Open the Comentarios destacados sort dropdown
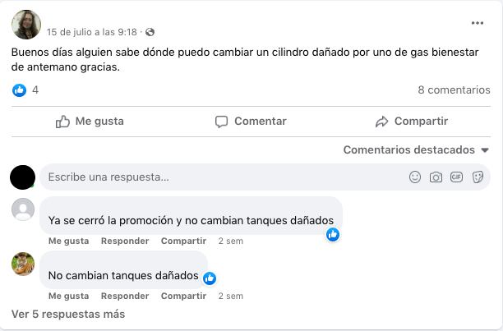Screen dimensions: 503x331 point(416,150)
